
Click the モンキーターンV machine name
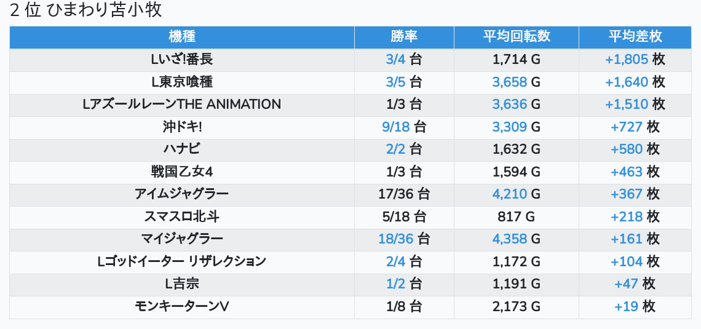coord(181,306)
